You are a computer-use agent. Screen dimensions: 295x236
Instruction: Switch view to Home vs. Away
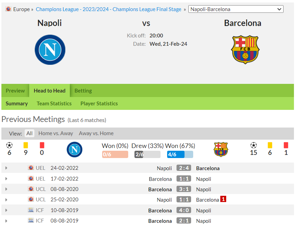click(x=56, y=133)
